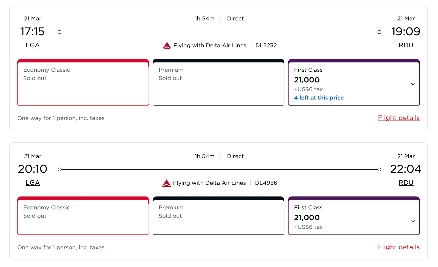The image size is (438, 267).
Task: Select sold-out Premium fare on DL4956
Action: coord(218,216)
